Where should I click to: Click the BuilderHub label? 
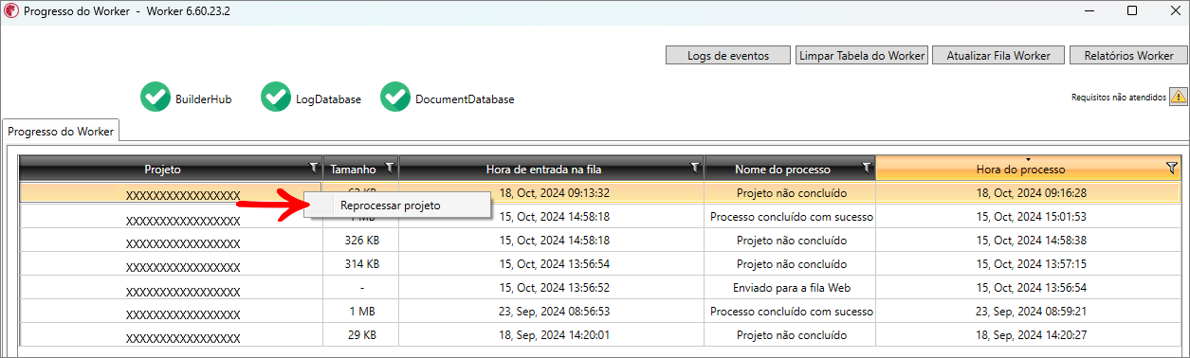click(x=203, y=98)
